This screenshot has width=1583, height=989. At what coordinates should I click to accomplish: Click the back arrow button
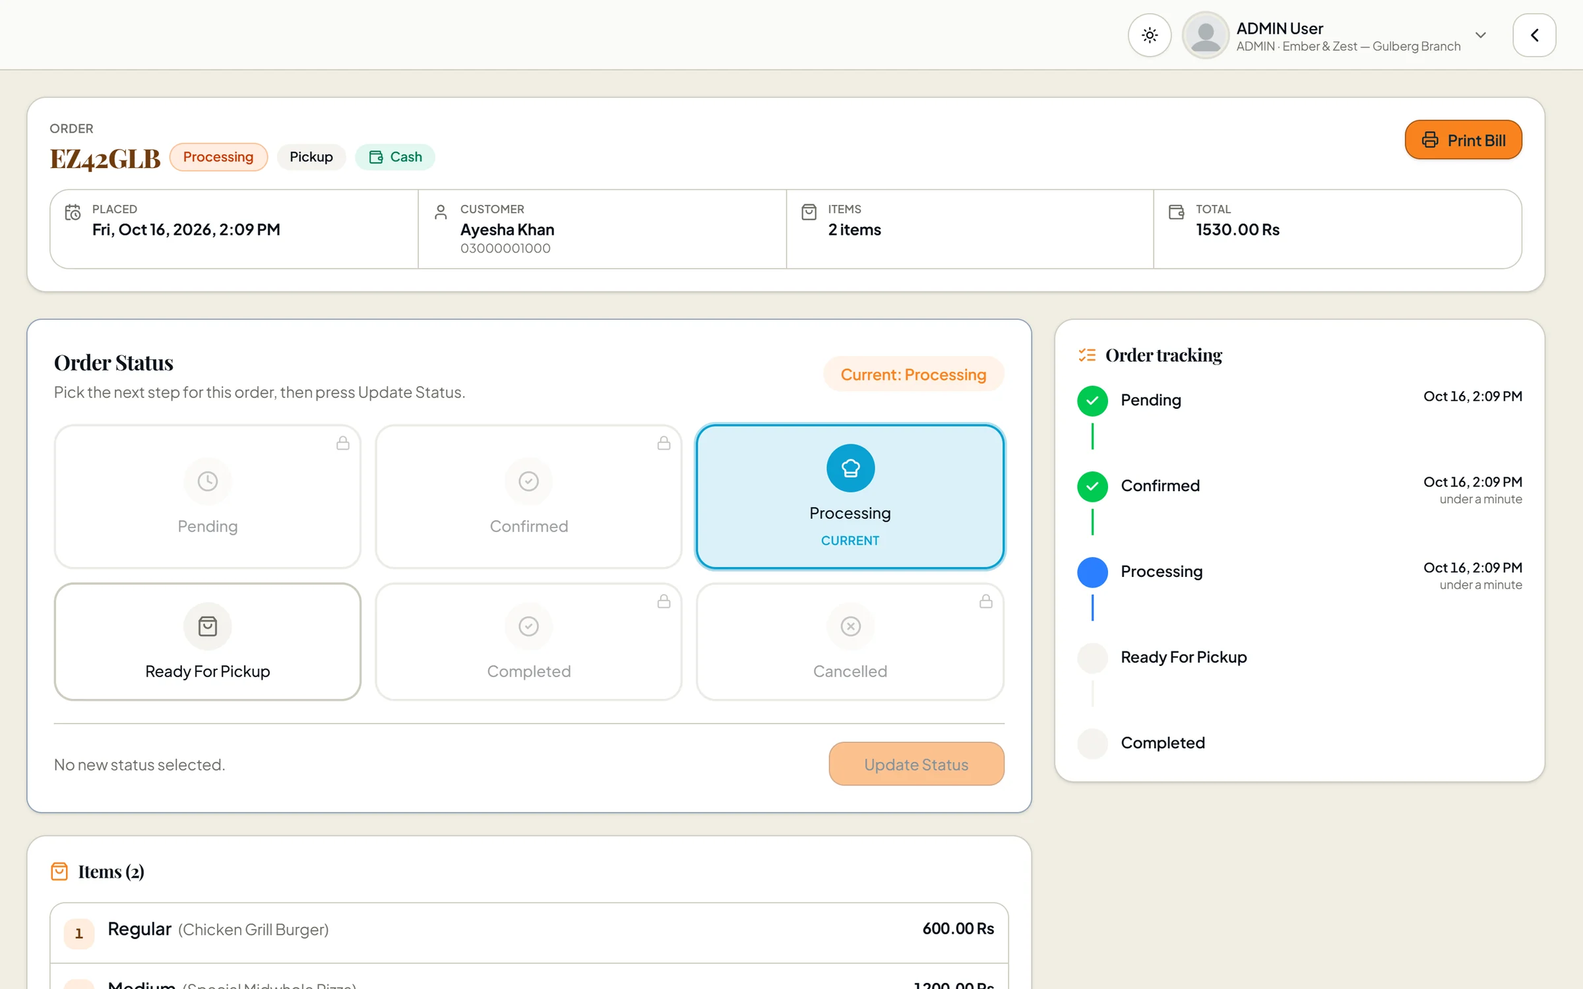[1534, 35]
